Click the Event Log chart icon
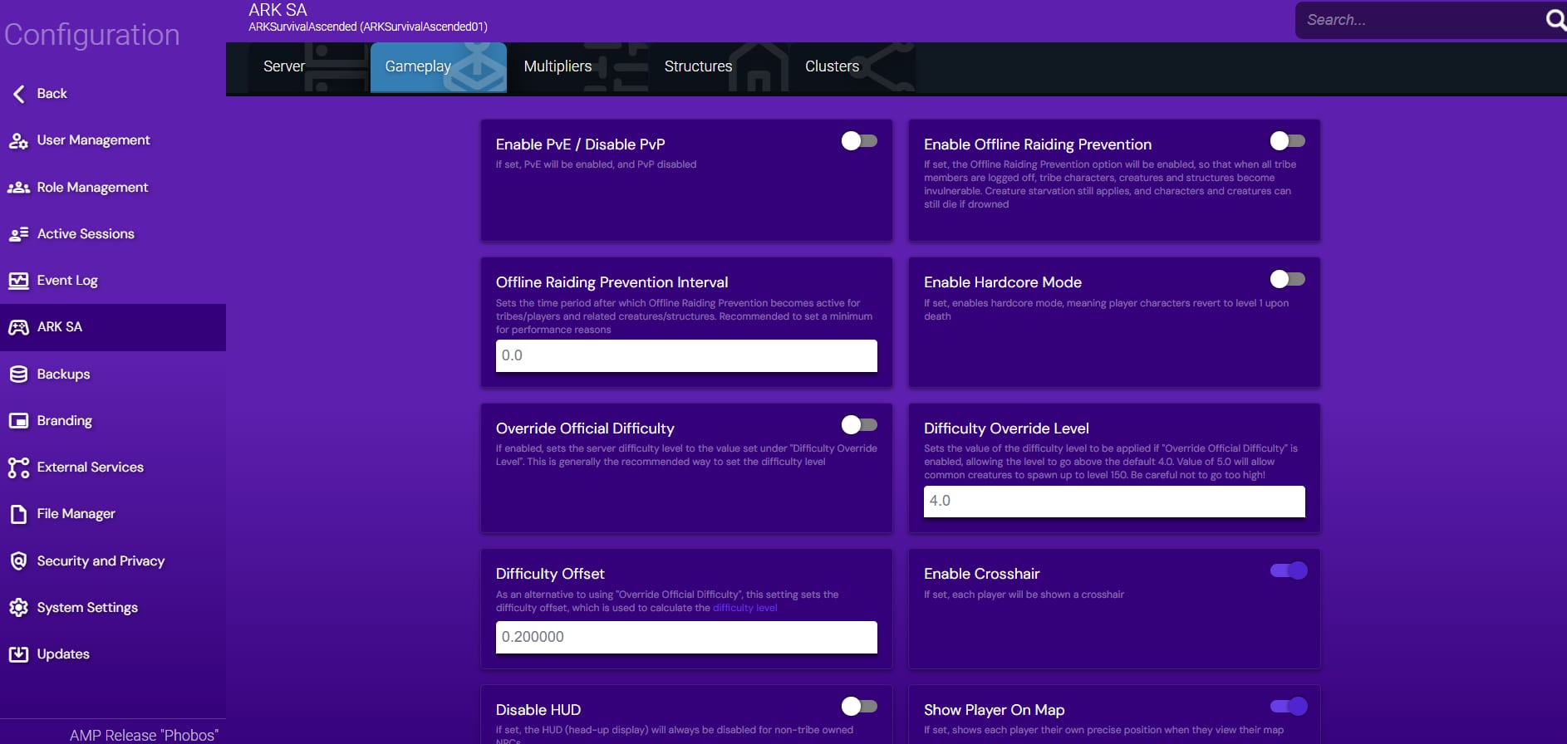Image resolution: width=1567 pixels, height=744 pixels. pyautogui.click(x=18, y=281)
